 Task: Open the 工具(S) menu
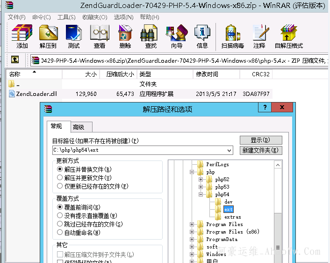pos(66,17)
